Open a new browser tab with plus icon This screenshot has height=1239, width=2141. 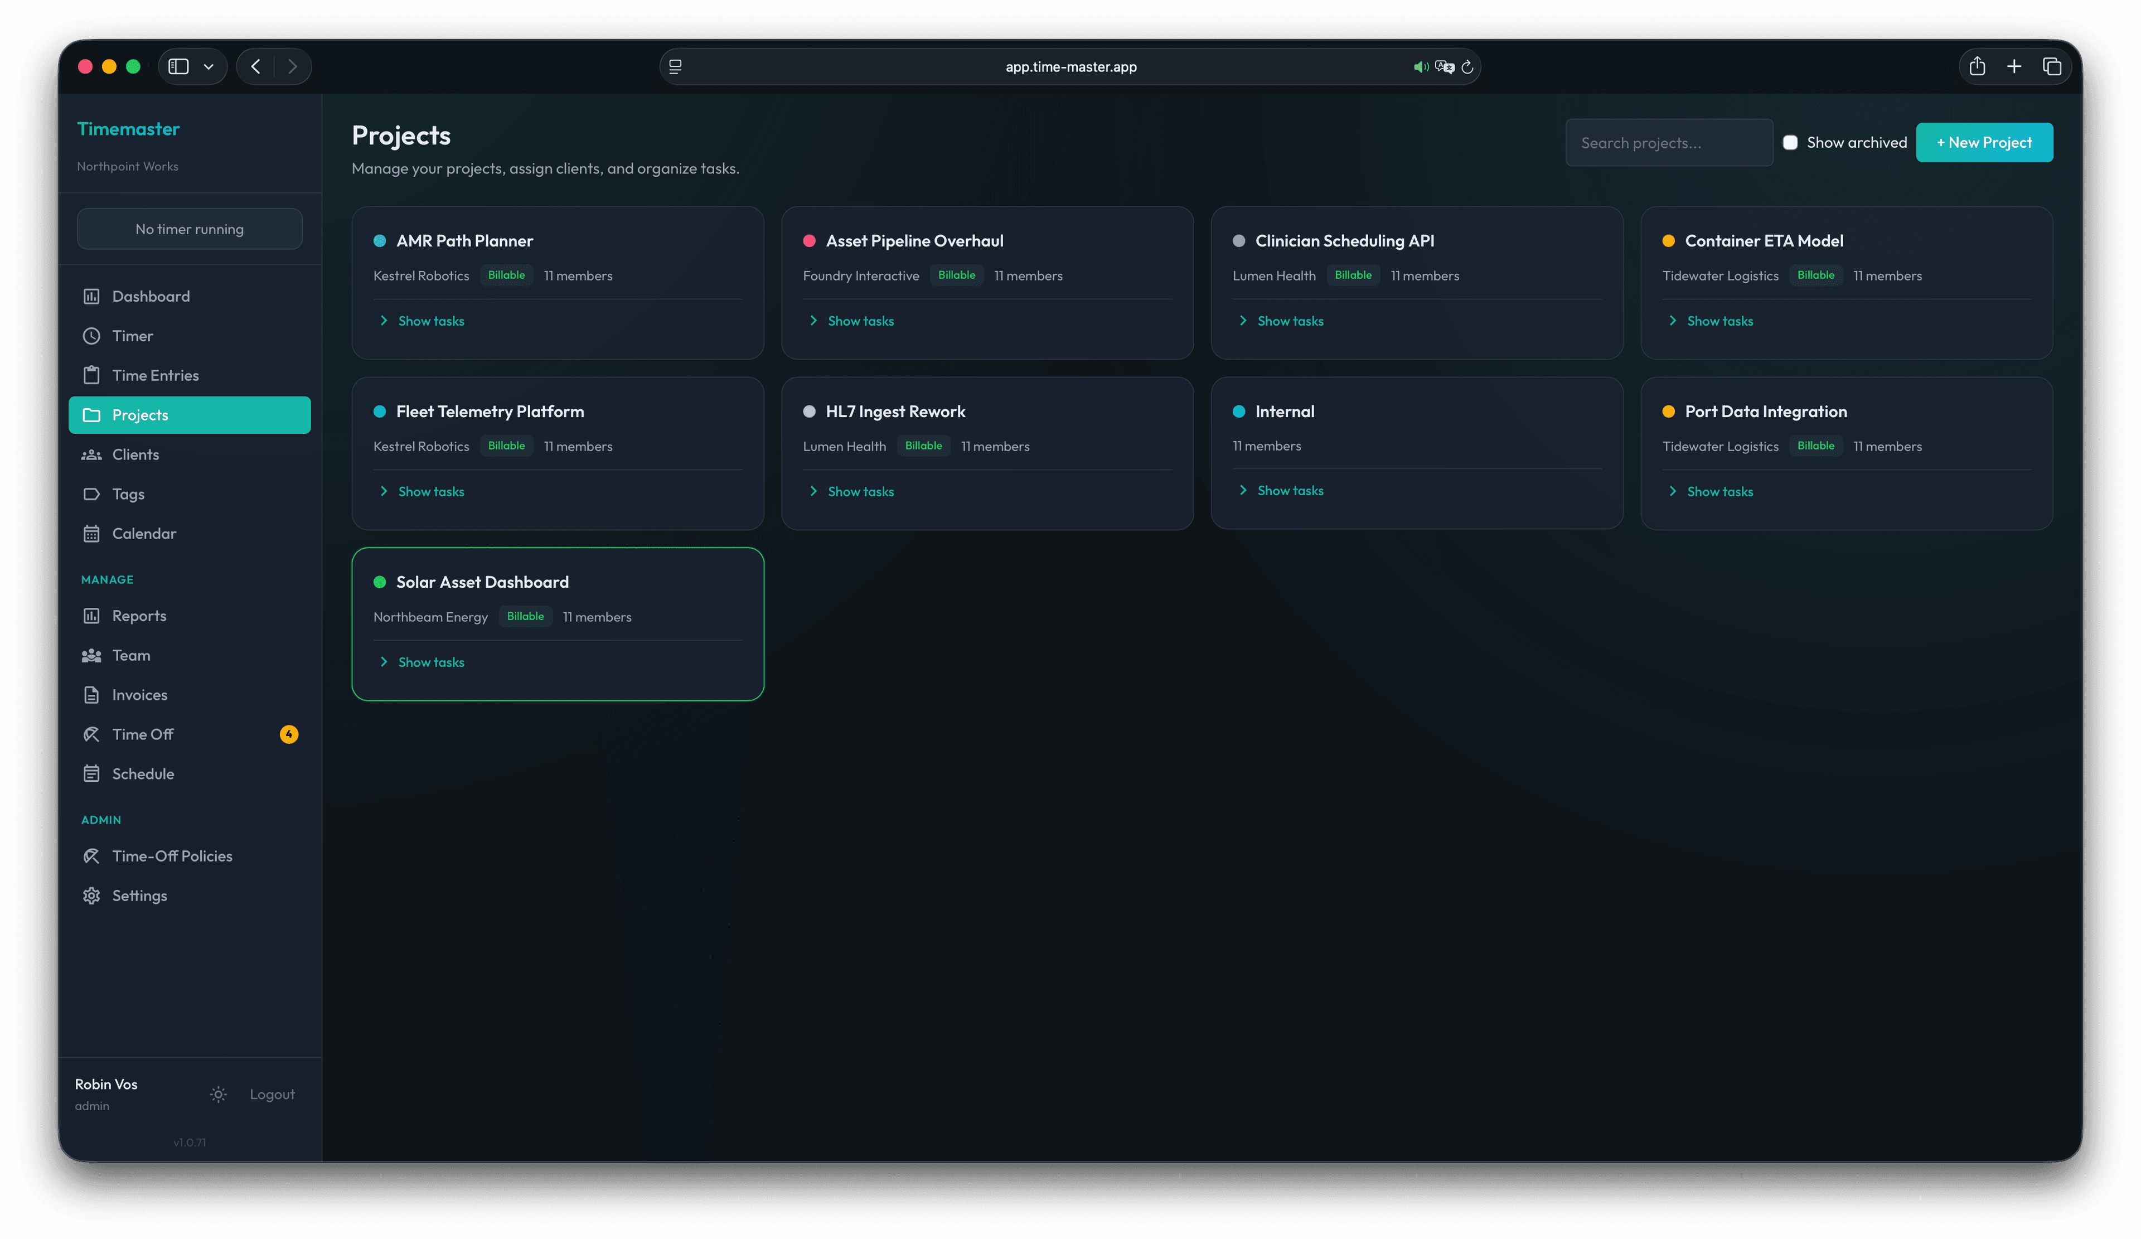(2014, 66)
